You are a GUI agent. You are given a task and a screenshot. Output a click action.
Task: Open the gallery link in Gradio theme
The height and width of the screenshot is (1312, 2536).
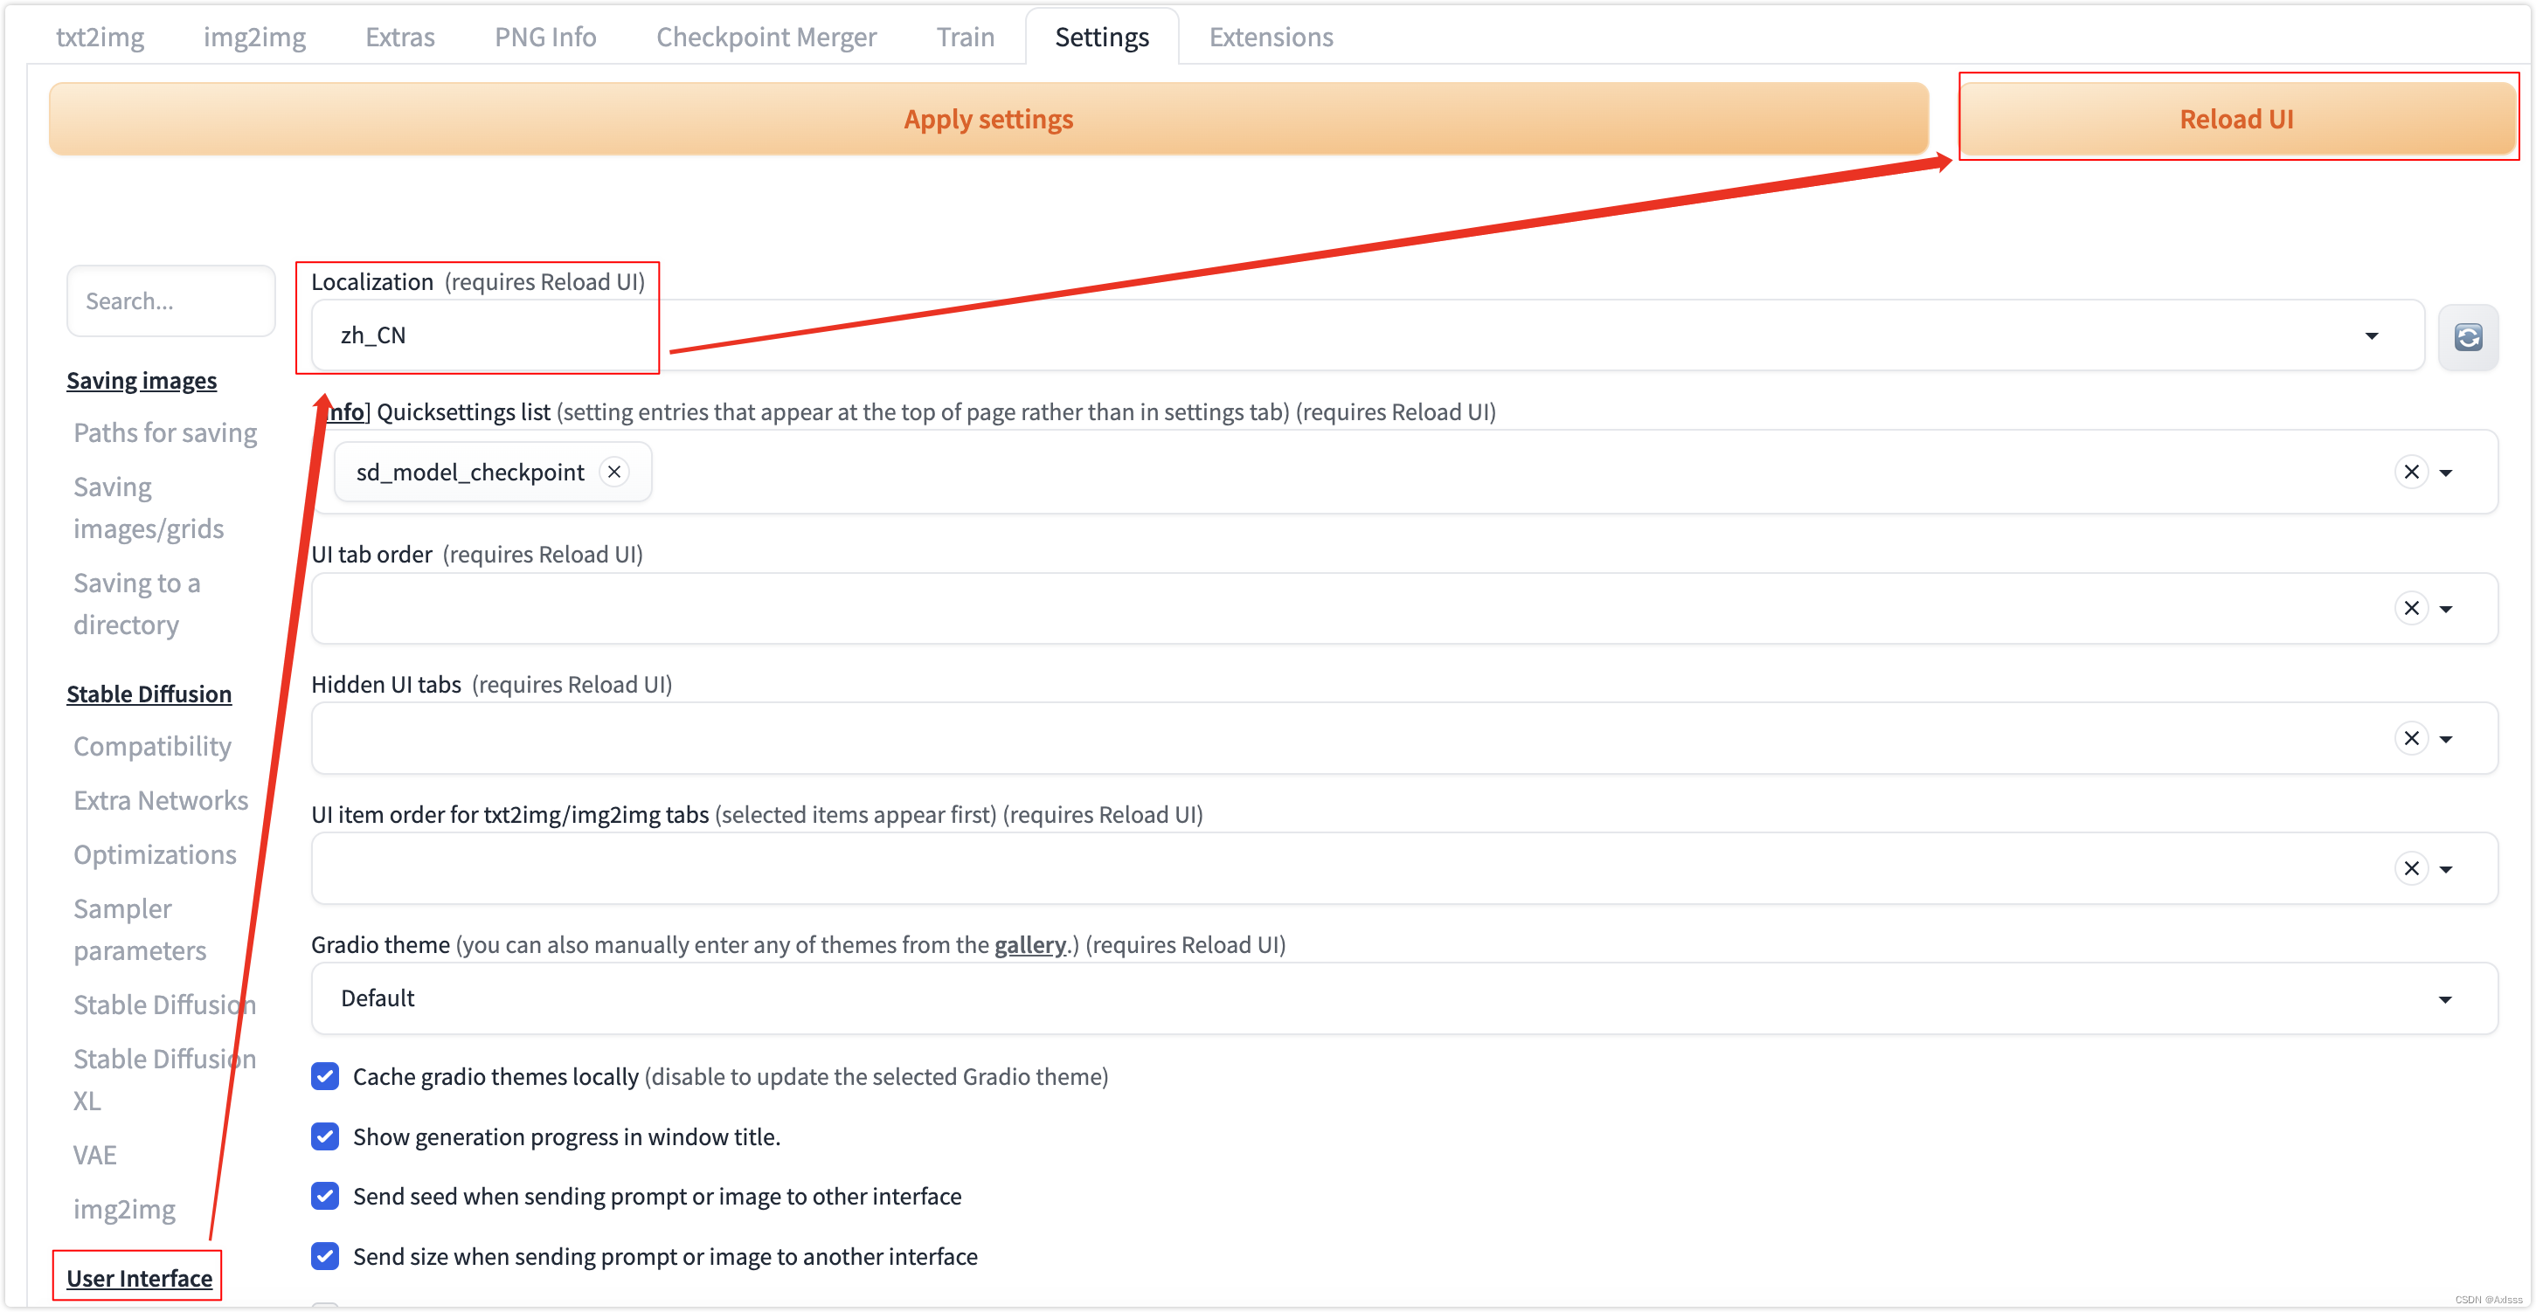point(1029,944)
